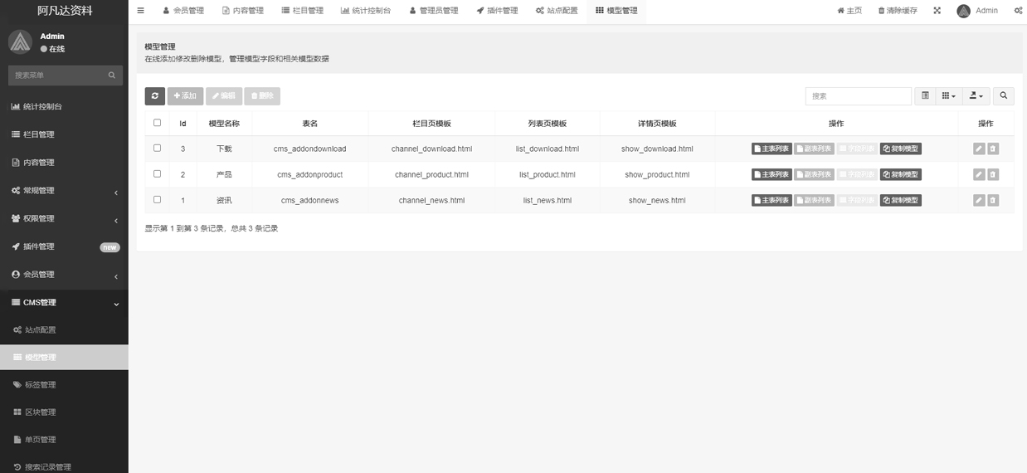Toggle card view icon in table toolbar
The image size is (1027, 473).
click(x=925, y=96)
